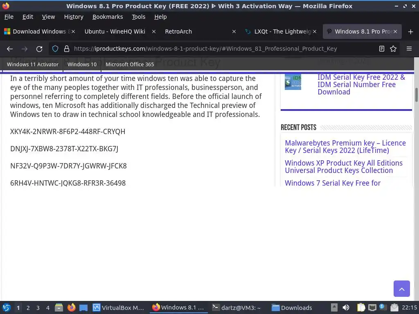The height and width of the screenshot is (314, 419).
Task: Click the forward navigation arrow
Action: coord(25,49)
